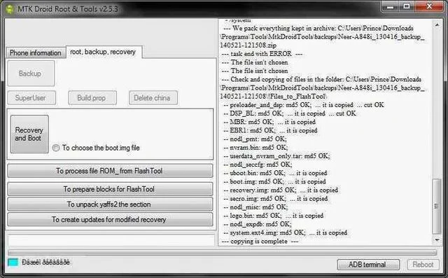This screenshot has width=448, height=278.
Task: Click the Delete china button
Action: 153,98
